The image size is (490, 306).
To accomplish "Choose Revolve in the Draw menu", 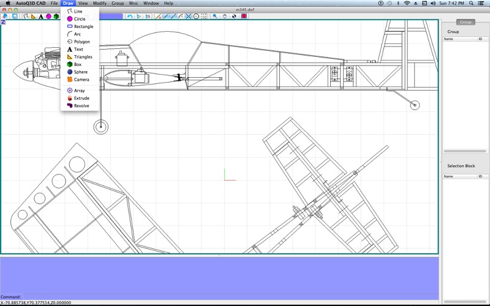I will tap(81, 106).
